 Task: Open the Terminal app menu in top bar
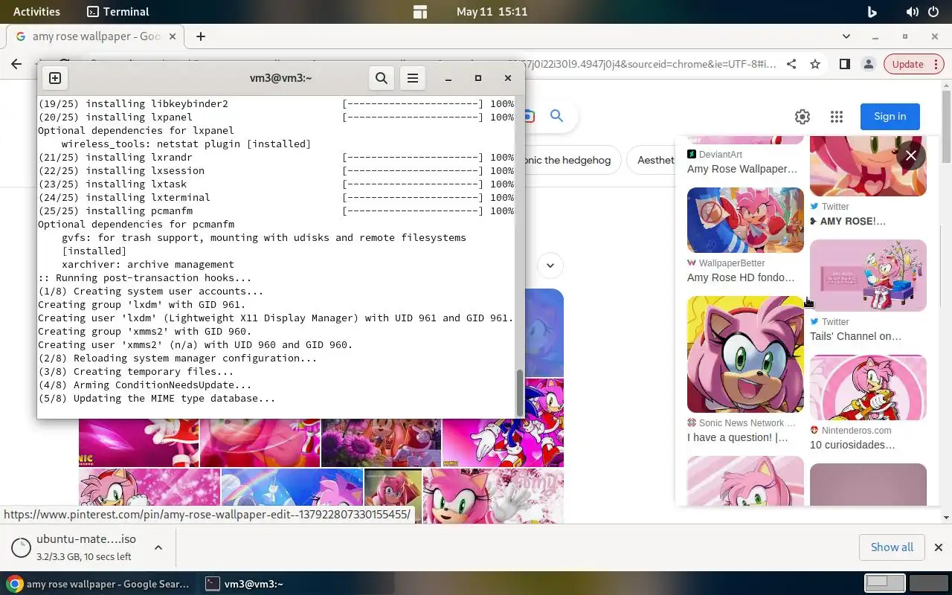pos(118,11)
